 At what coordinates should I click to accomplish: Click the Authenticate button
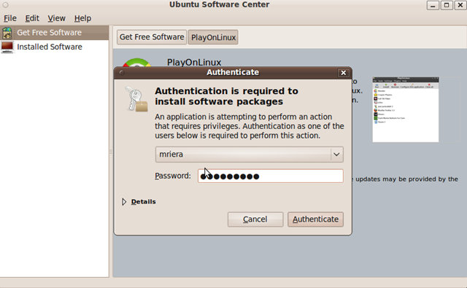click(315, 219)
